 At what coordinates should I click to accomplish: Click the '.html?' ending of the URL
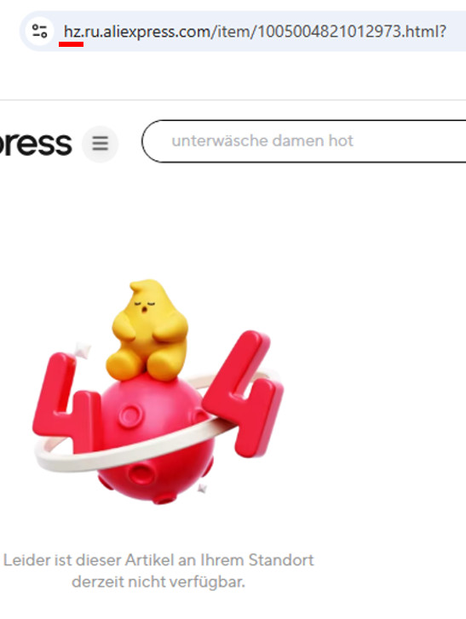pos(424,32)
